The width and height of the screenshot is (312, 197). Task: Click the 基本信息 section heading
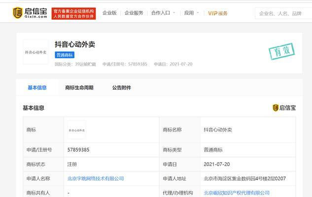(x=33, y=108)
